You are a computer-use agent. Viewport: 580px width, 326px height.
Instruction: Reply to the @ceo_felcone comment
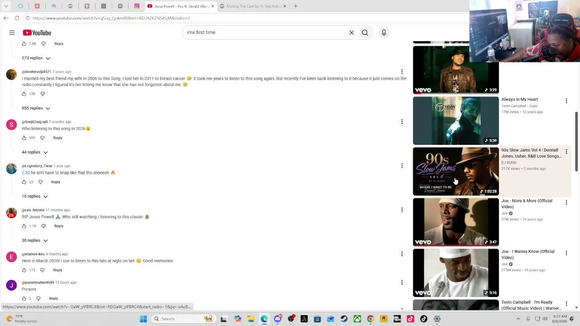pos(59,226)
